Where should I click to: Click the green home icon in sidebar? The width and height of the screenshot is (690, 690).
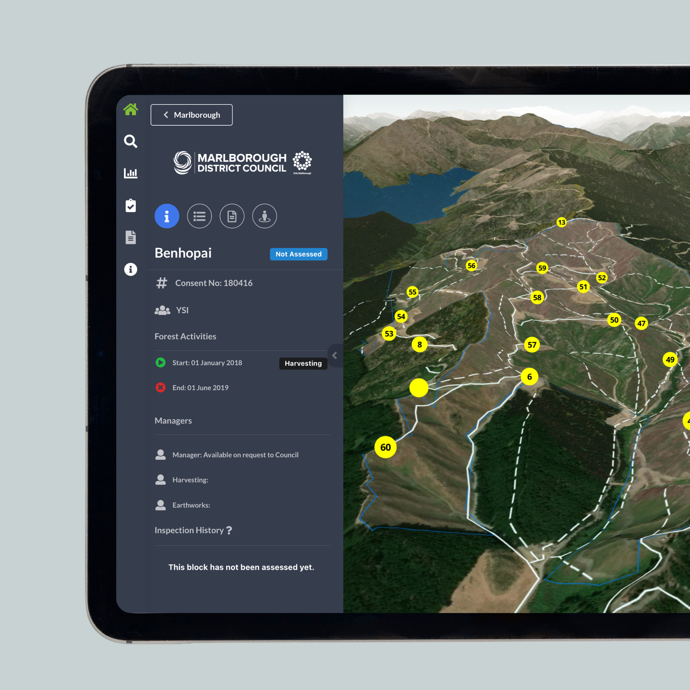click(130, 109)
